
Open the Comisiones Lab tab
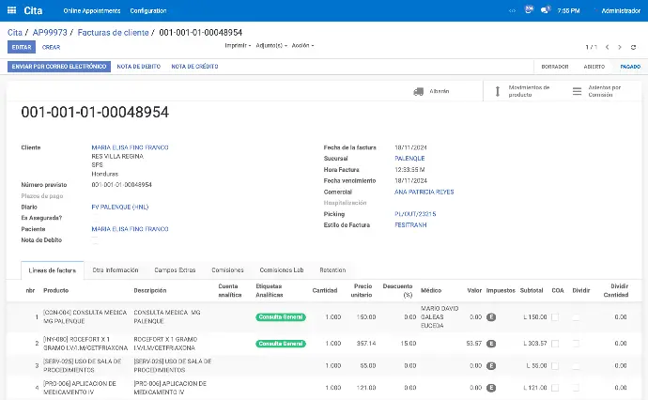tap(281, 269)
